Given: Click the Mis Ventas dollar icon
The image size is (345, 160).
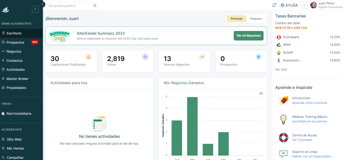Looking at the screenshot, I should (x=3, y=148).
